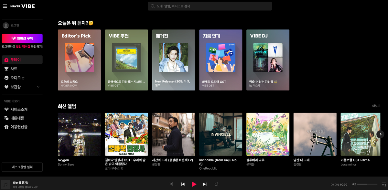Skip to the previous track
Viewport: 388px width, 190px height.
[183, 184]
